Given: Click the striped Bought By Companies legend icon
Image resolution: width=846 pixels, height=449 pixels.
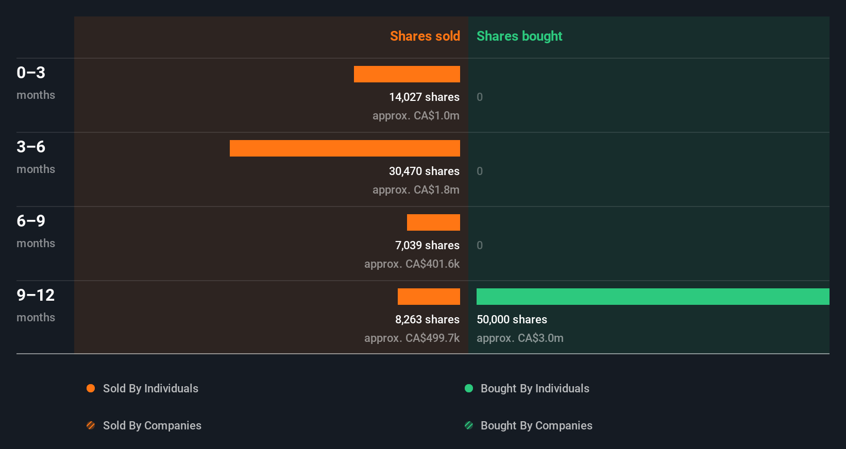Looking at the screenshot, I should tap(469, 425).
